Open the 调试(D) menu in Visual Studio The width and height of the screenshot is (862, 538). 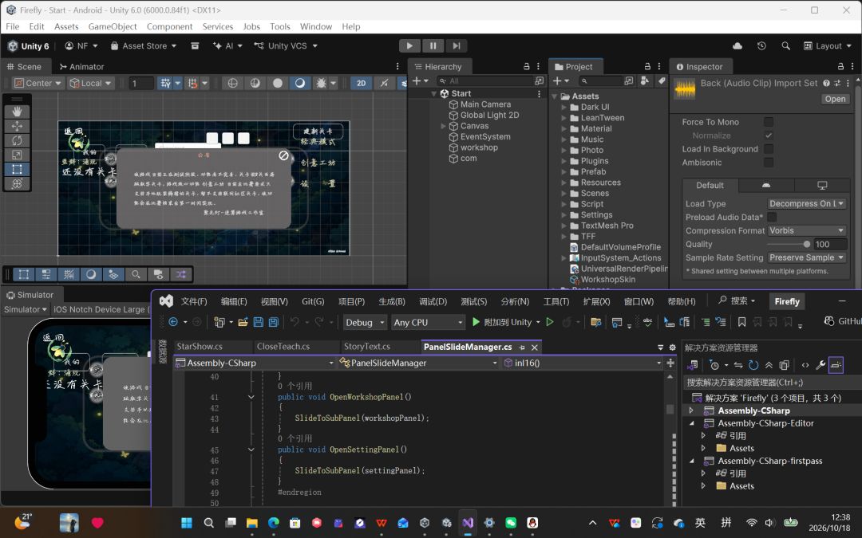(x=433, y=301)
